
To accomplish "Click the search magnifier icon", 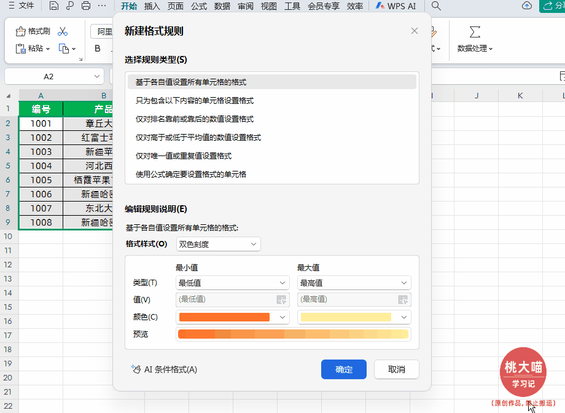I will tap(436, 6).
